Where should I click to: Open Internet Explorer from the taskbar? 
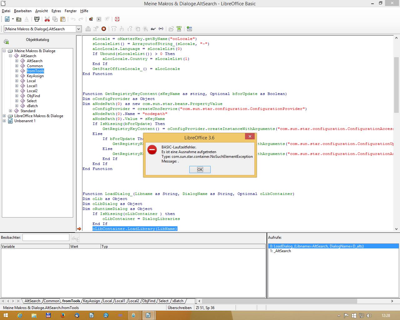[x=20, y=315]
